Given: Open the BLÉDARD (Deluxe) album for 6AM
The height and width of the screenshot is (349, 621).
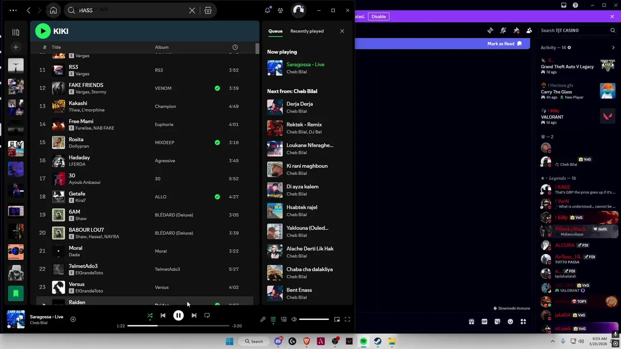Looking at the screenshot, I should click(x=174, y=215).
